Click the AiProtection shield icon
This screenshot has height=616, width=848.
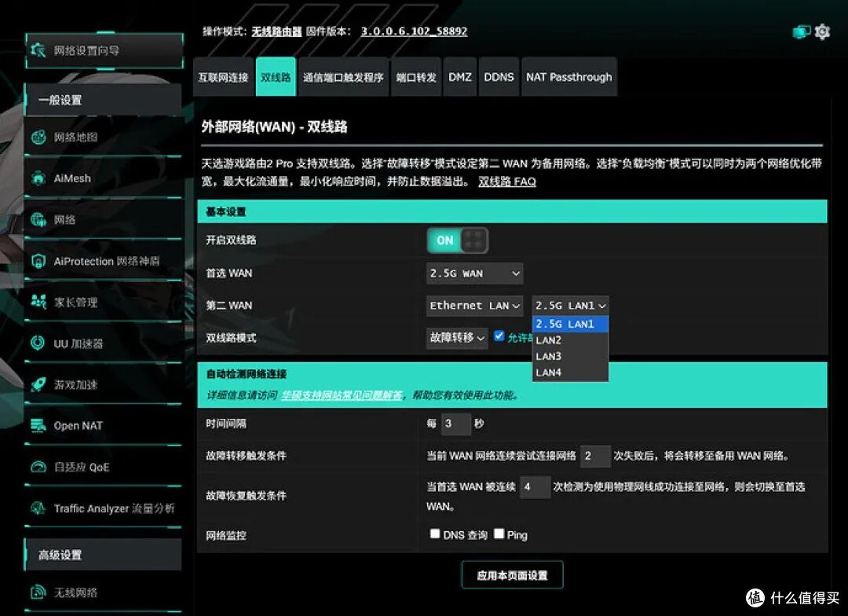(x=38, y=261)
